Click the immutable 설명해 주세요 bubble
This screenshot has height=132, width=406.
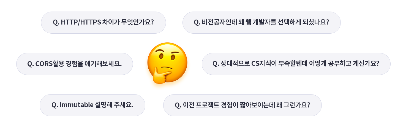pos(92,105)
